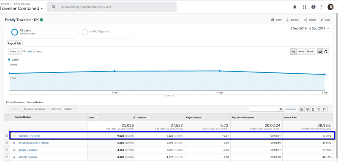Click the EDIT button
This screenshot has height=162, width=338.
click(325, 20)
